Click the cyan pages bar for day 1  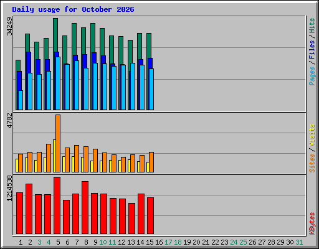point(21,100)
